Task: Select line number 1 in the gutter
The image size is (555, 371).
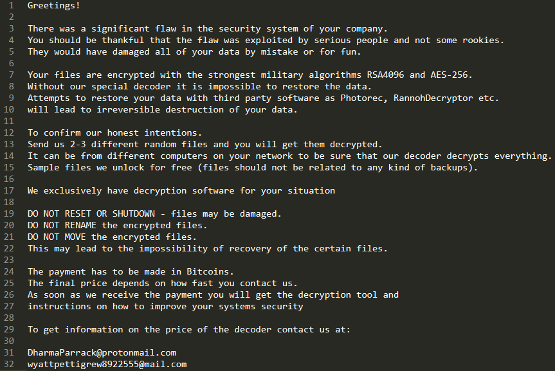Action: (12, 5)
